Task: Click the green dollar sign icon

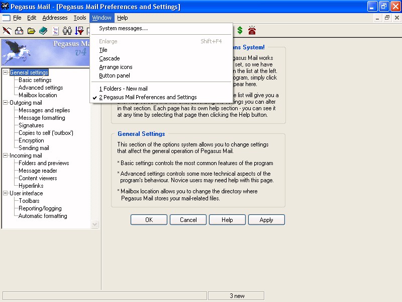Action: [x=240, y=30]
